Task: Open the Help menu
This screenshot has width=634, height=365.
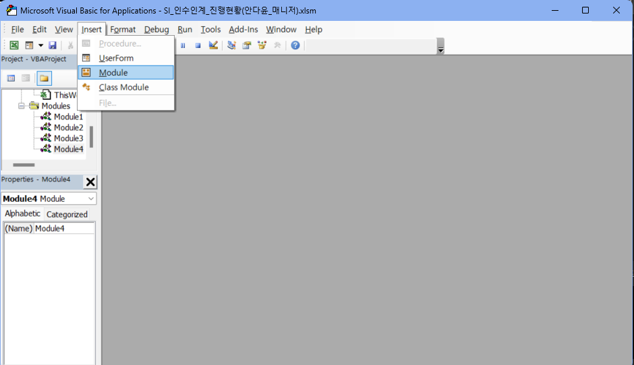Action: point(314,30)
